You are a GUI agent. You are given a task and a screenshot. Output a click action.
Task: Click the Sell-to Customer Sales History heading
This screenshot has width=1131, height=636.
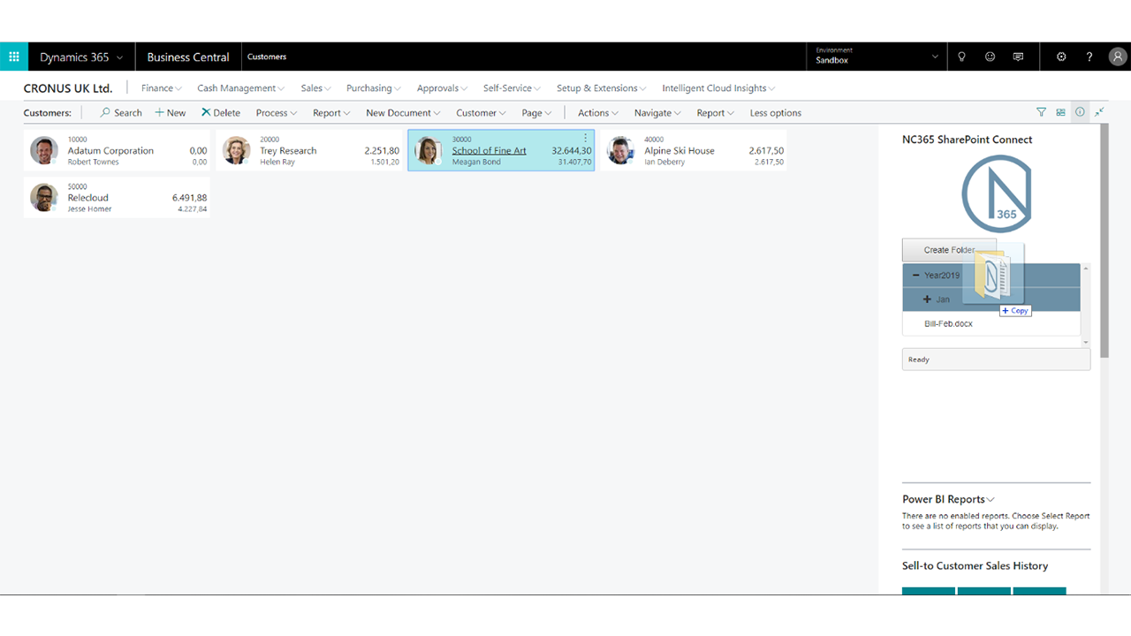point(975,565)
